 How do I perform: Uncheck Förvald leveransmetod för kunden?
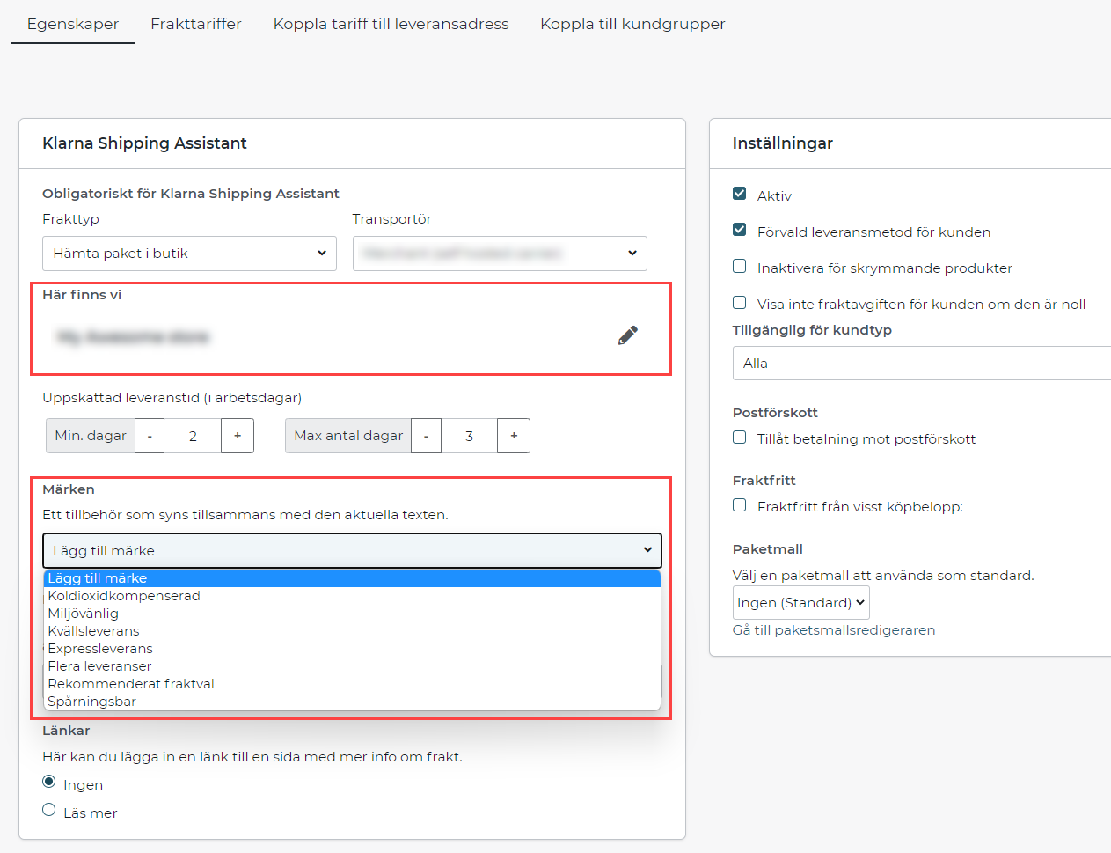[739, 230]
